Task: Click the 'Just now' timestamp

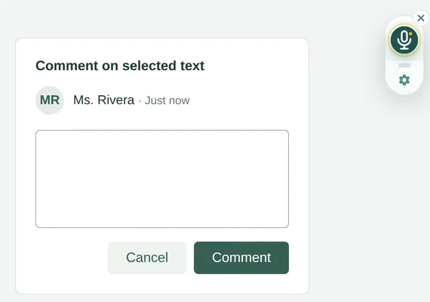Action: pos(167,100)
